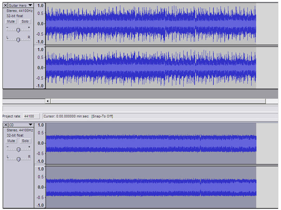
Task: Solo the Guitar Hero track
Action: 25,21
